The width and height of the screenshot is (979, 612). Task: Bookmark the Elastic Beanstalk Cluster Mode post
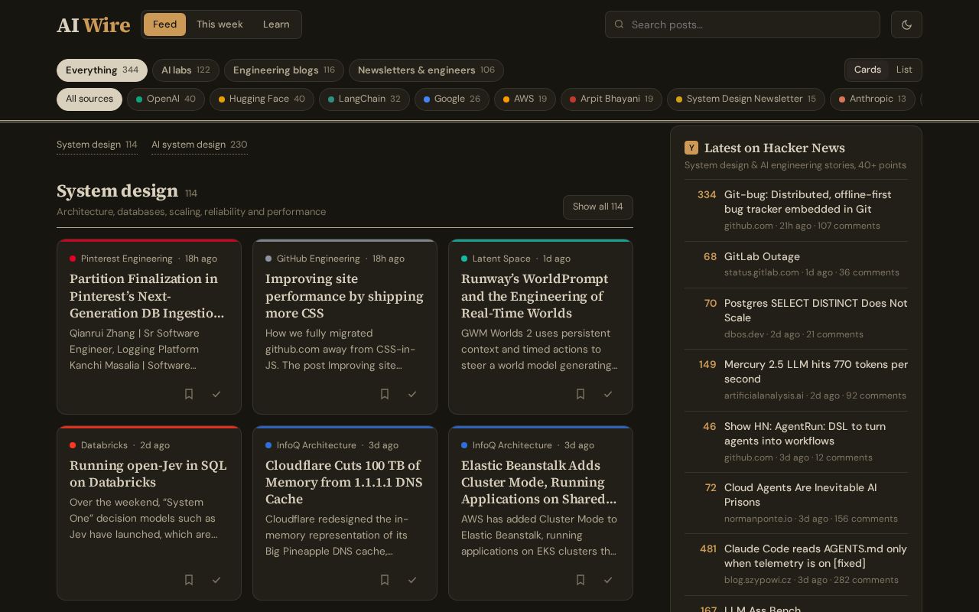click(581, 580)
